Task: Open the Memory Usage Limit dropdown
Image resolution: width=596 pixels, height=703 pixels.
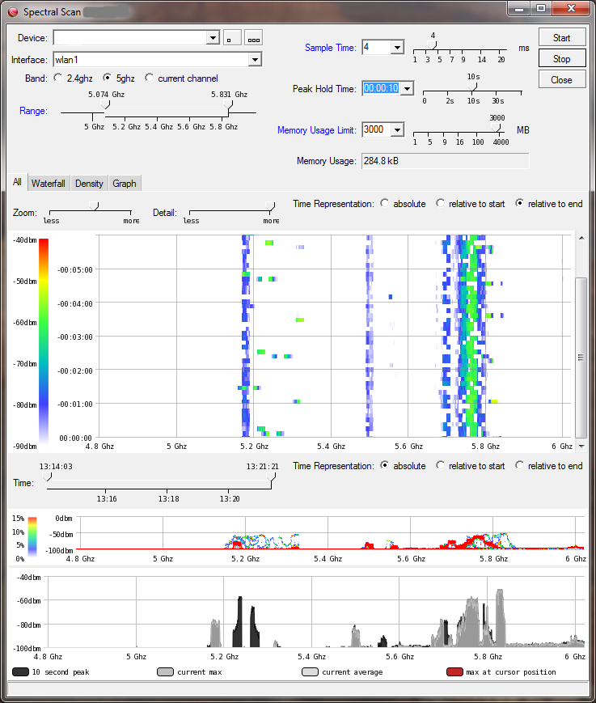Action: [396, 129]
